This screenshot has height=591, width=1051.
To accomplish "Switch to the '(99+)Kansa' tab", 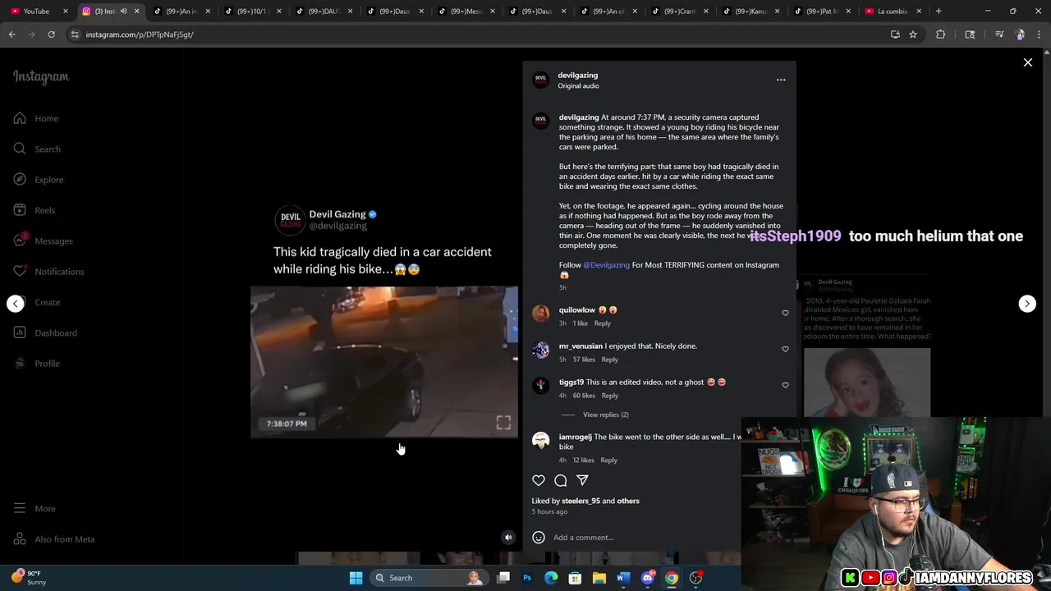I will (750, 11).
